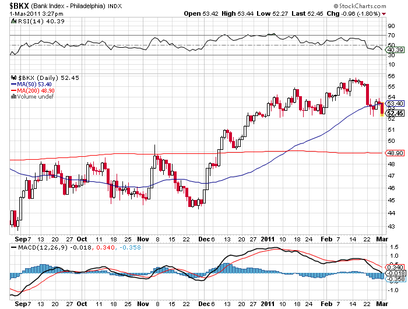
Task: Click the -0.018 MACD legend value
Action: [x=80, y=247]
